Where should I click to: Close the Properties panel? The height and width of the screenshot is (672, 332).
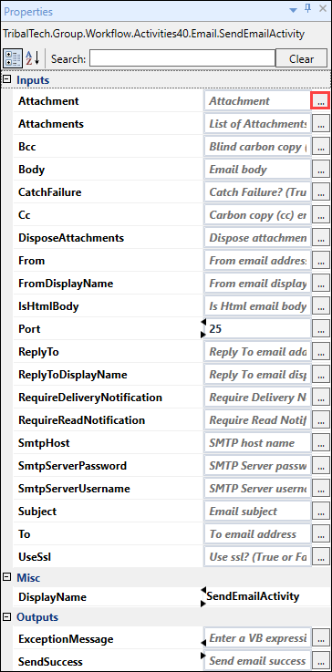pyautogui.click(x=323, y=9)
